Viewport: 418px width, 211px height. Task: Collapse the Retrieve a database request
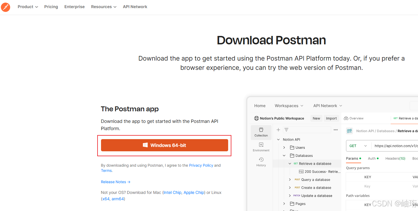tap(290, 164)
